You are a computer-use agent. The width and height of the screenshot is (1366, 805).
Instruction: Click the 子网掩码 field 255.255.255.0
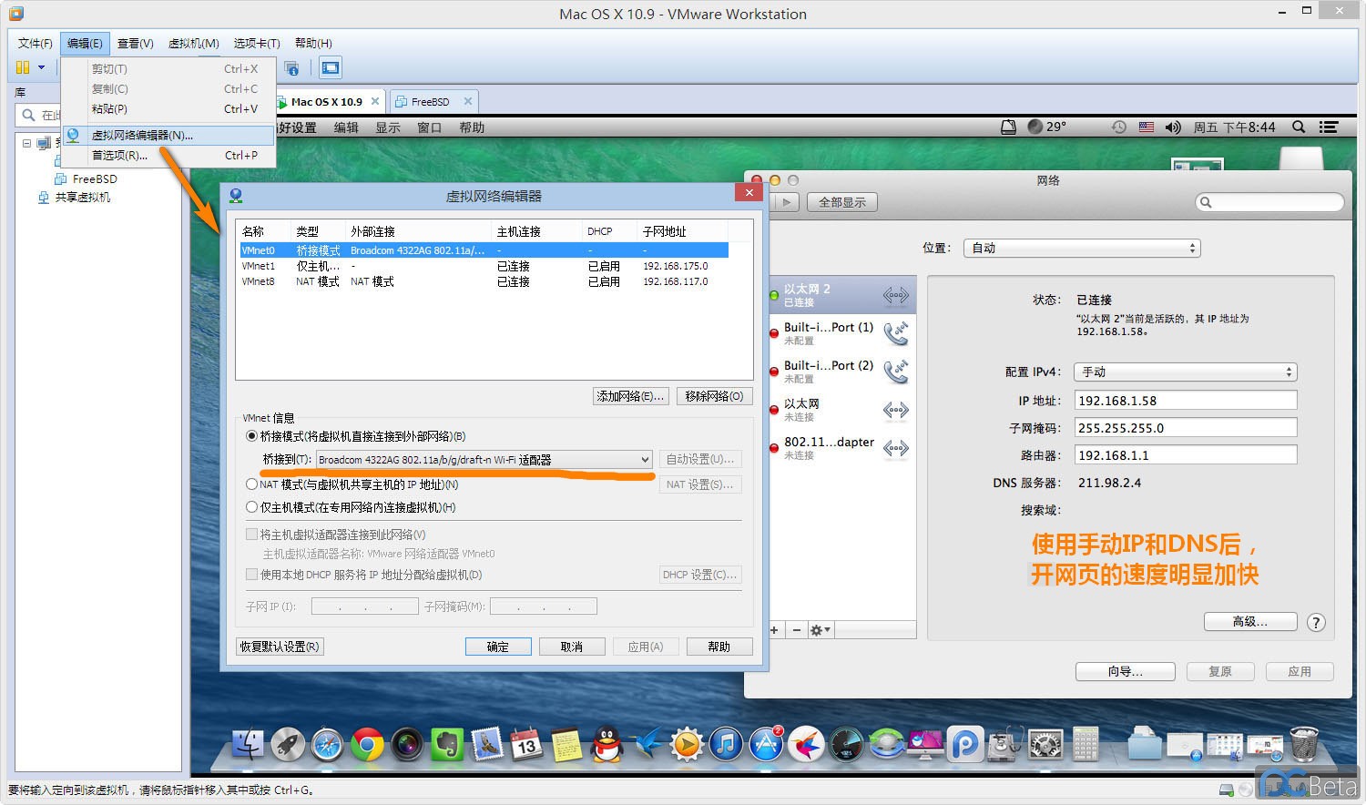(1185, 428)
